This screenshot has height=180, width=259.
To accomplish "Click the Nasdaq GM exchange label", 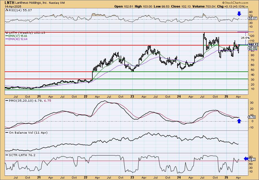I will 57,3.
